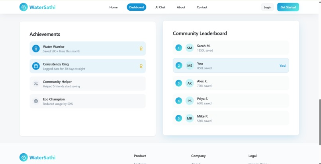Click the WaterSathi droplet logo in header
321x164 pixels.
tap(23, 7)
